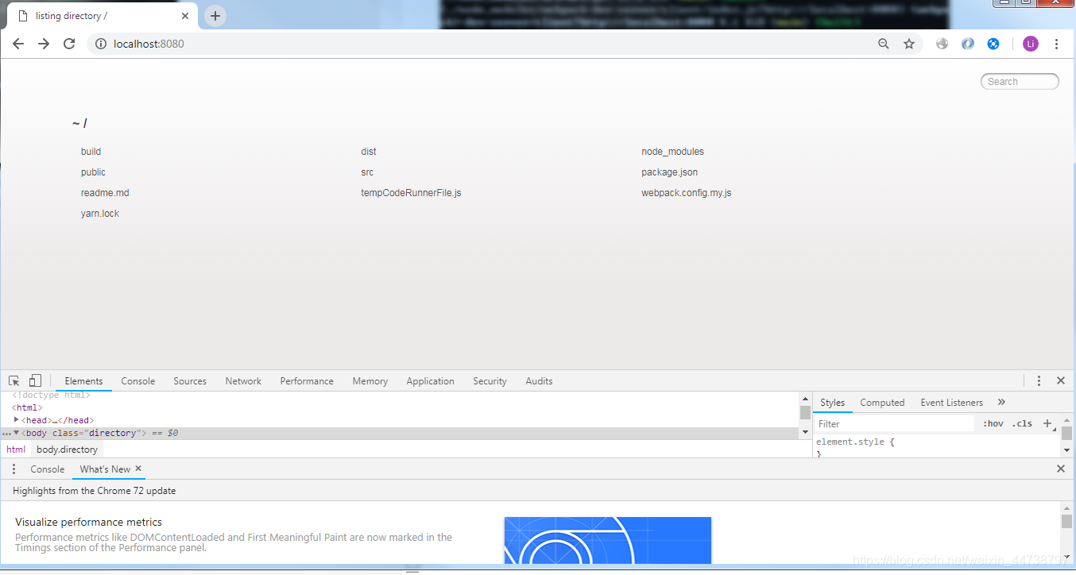Close the DevTools drawer
Viewport: 1076px width, 575px height.
(1061, 469)
